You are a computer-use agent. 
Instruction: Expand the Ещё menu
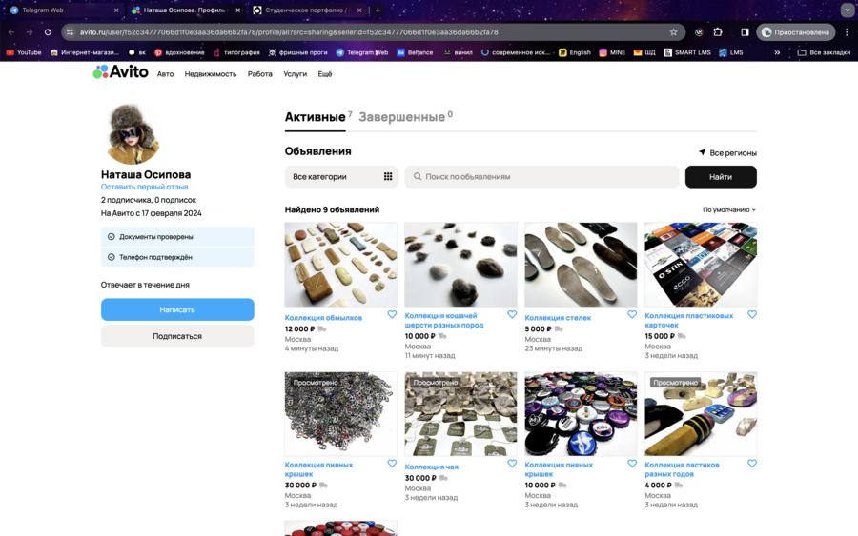coord(325,74)
